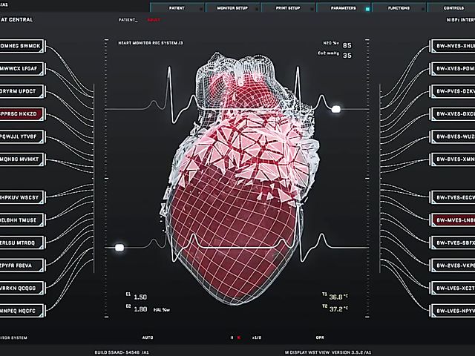
Task: Select the Controls tab
Action: 453,7
